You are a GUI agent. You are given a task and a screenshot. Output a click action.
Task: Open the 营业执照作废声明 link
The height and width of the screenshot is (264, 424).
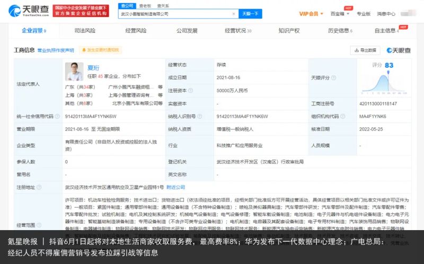tap(56, 50)
